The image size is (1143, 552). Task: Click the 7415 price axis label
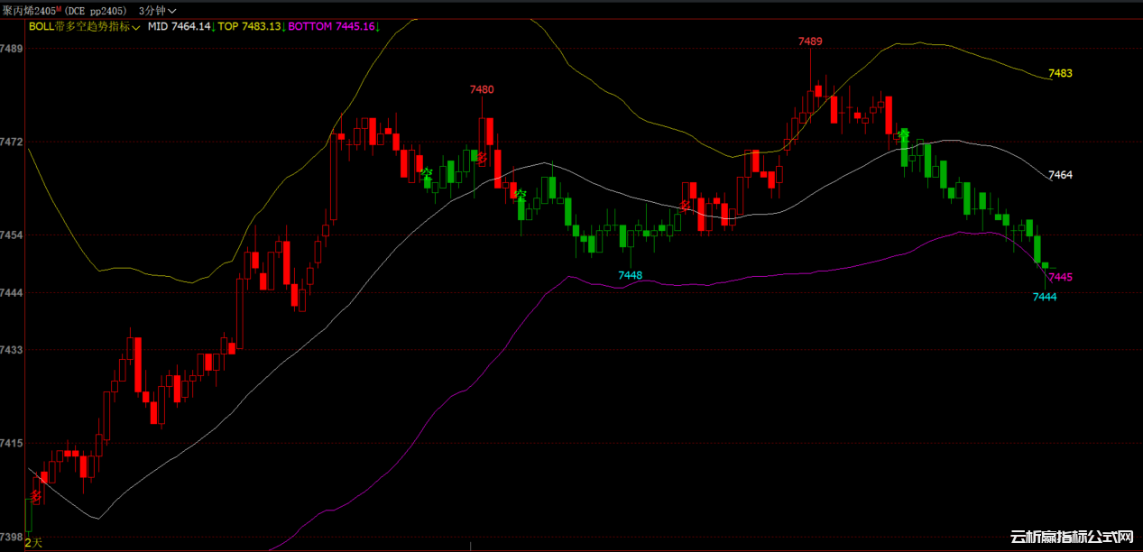coord(13,444)
